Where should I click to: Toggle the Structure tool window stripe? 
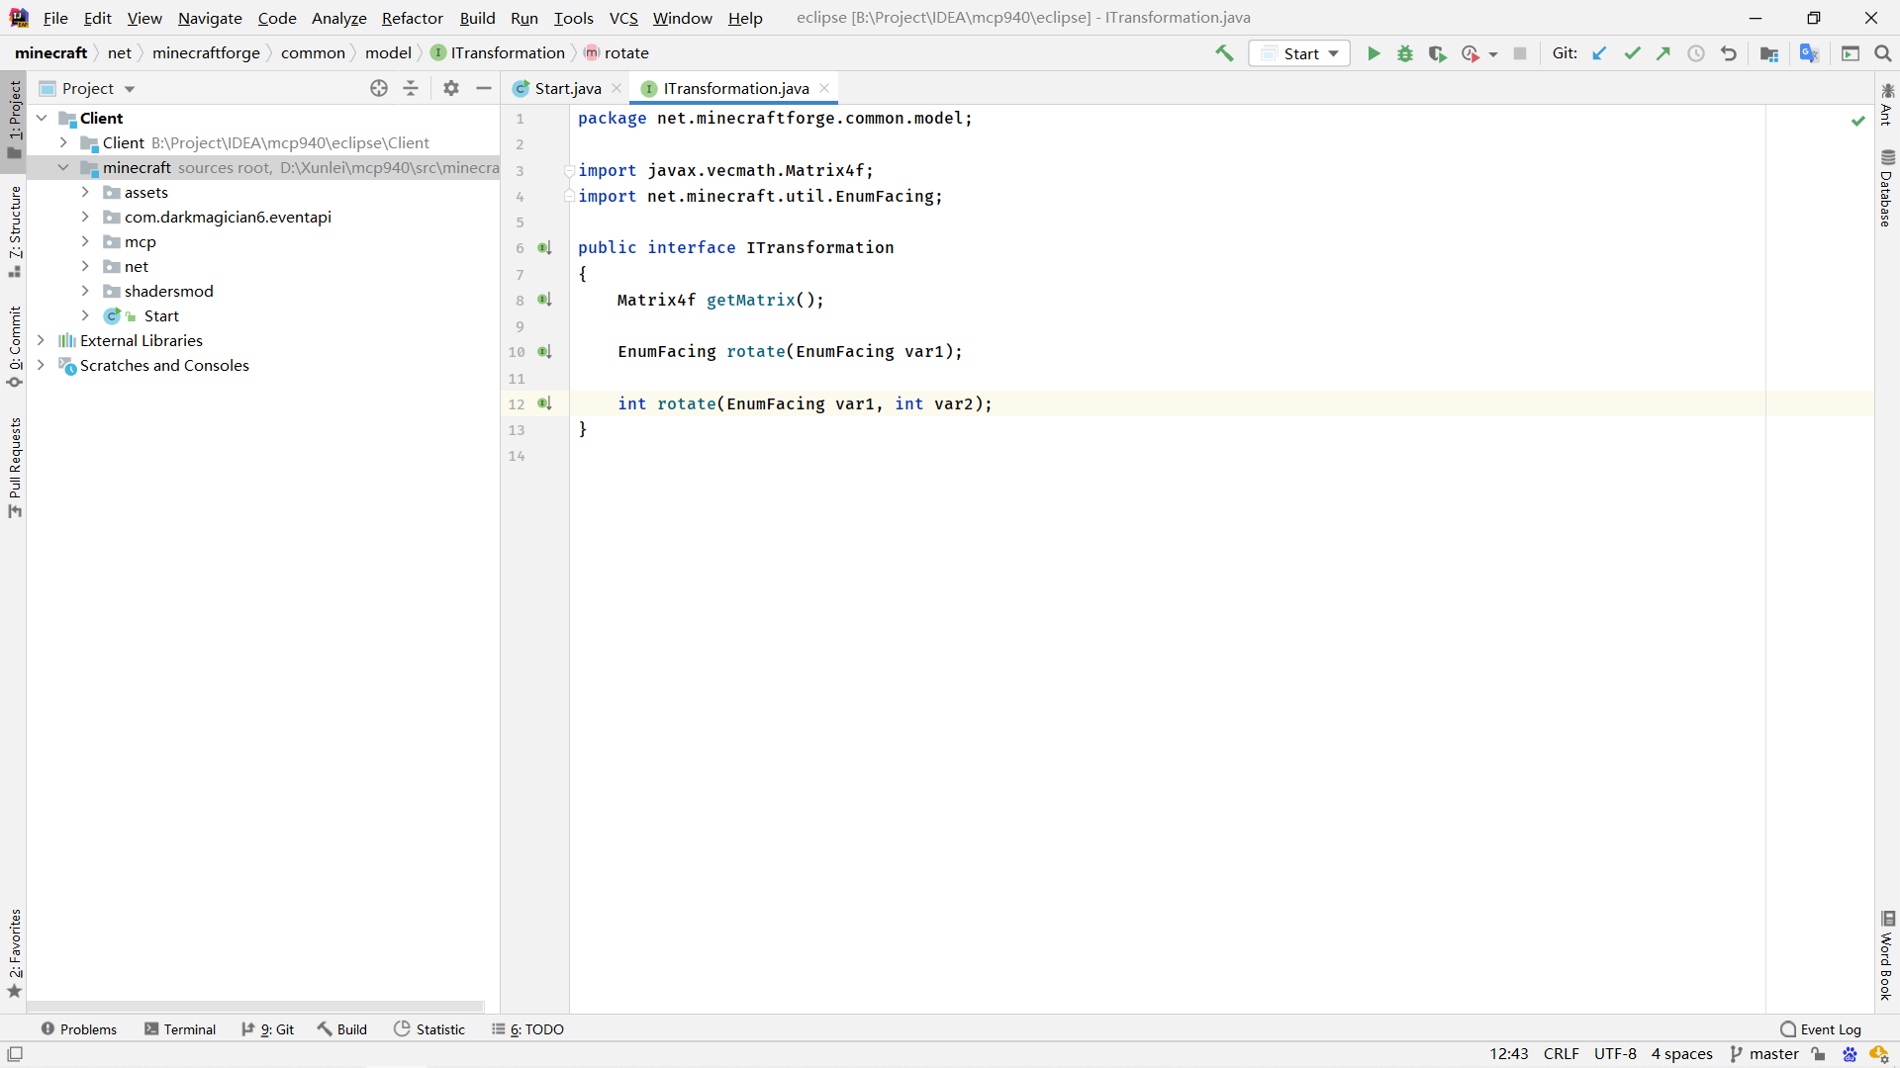[14, 229]
